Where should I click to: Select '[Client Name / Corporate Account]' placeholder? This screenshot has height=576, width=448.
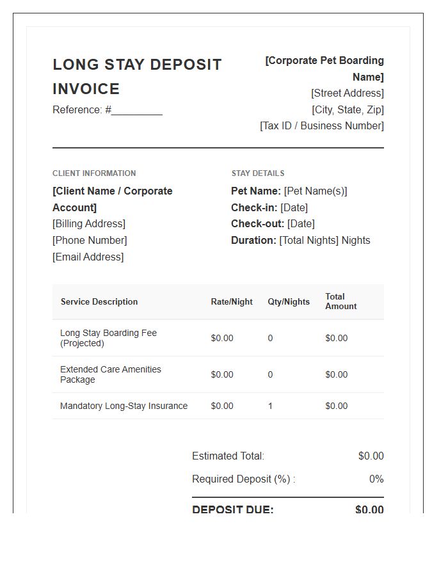113,200
